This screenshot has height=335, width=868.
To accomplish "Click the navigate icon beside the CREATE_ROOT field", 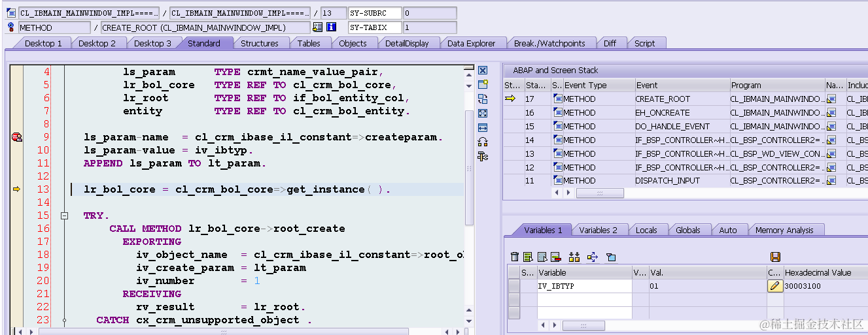I will click(318, 27).
